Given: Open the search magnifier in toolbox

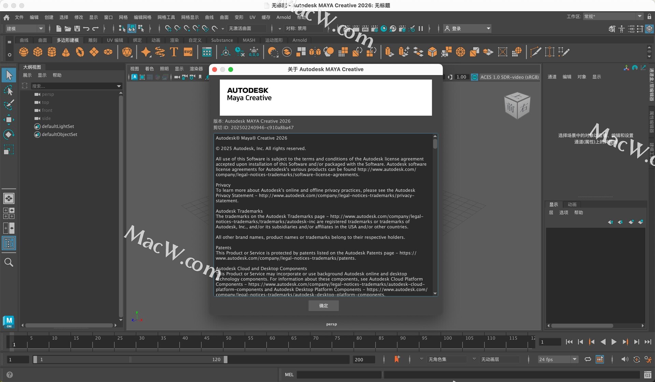Looking at the screenshot, I should pyautogui.click(x=9, y=262).
